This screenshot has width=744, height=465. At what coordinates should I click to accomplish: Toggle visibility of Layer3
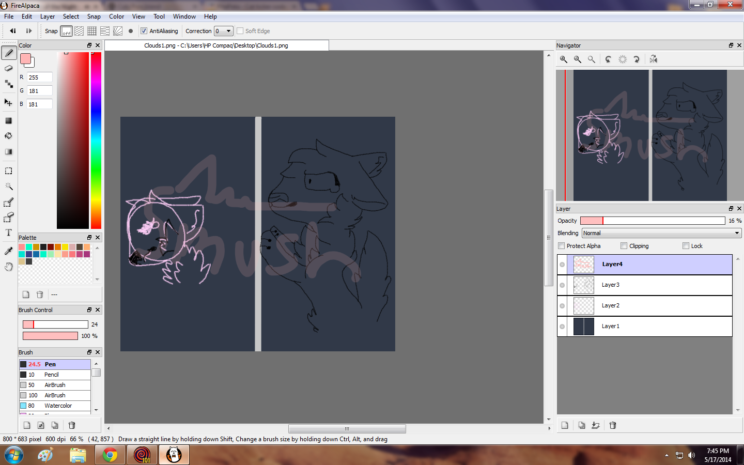tap(562, 285)
